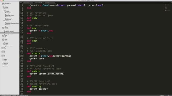Click comment '# GET /events/new'
The height and width of the screenshot is (96, 172).
point(38,26)
